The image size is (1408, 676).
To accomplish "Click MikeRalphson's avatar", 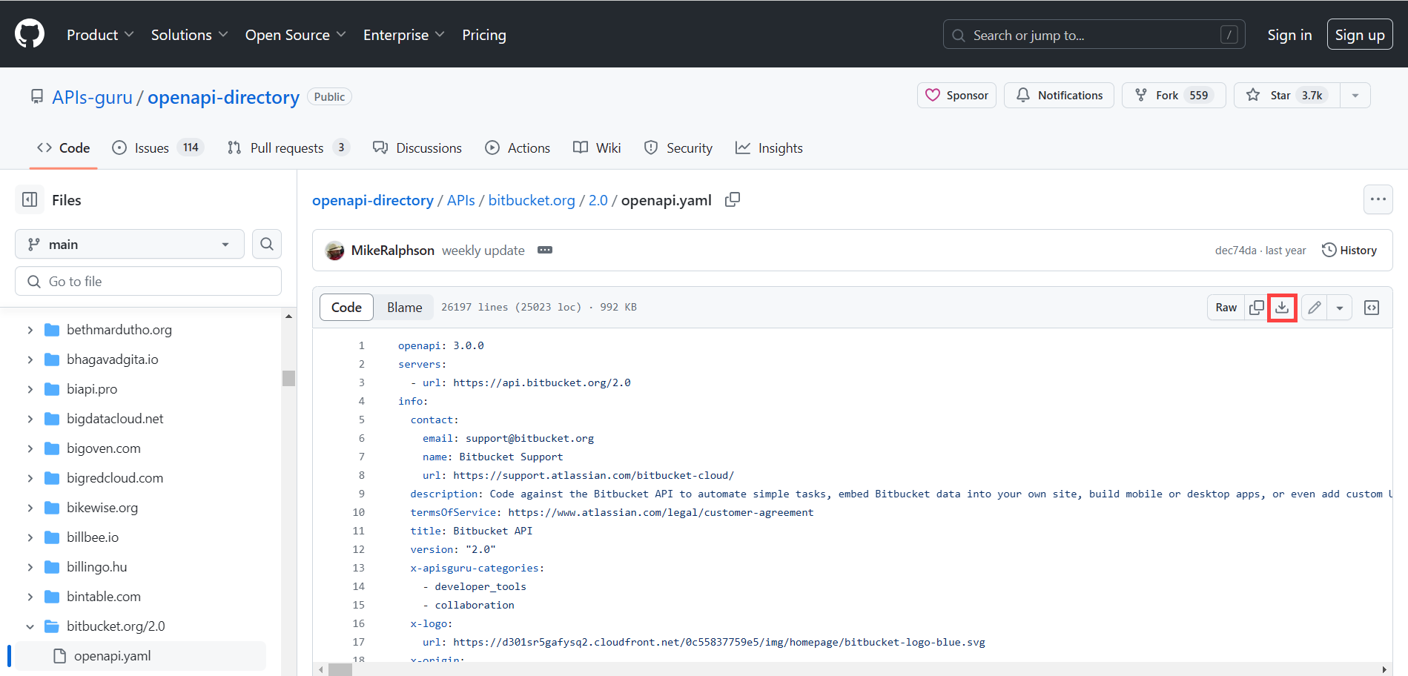I will coord(335,251).
